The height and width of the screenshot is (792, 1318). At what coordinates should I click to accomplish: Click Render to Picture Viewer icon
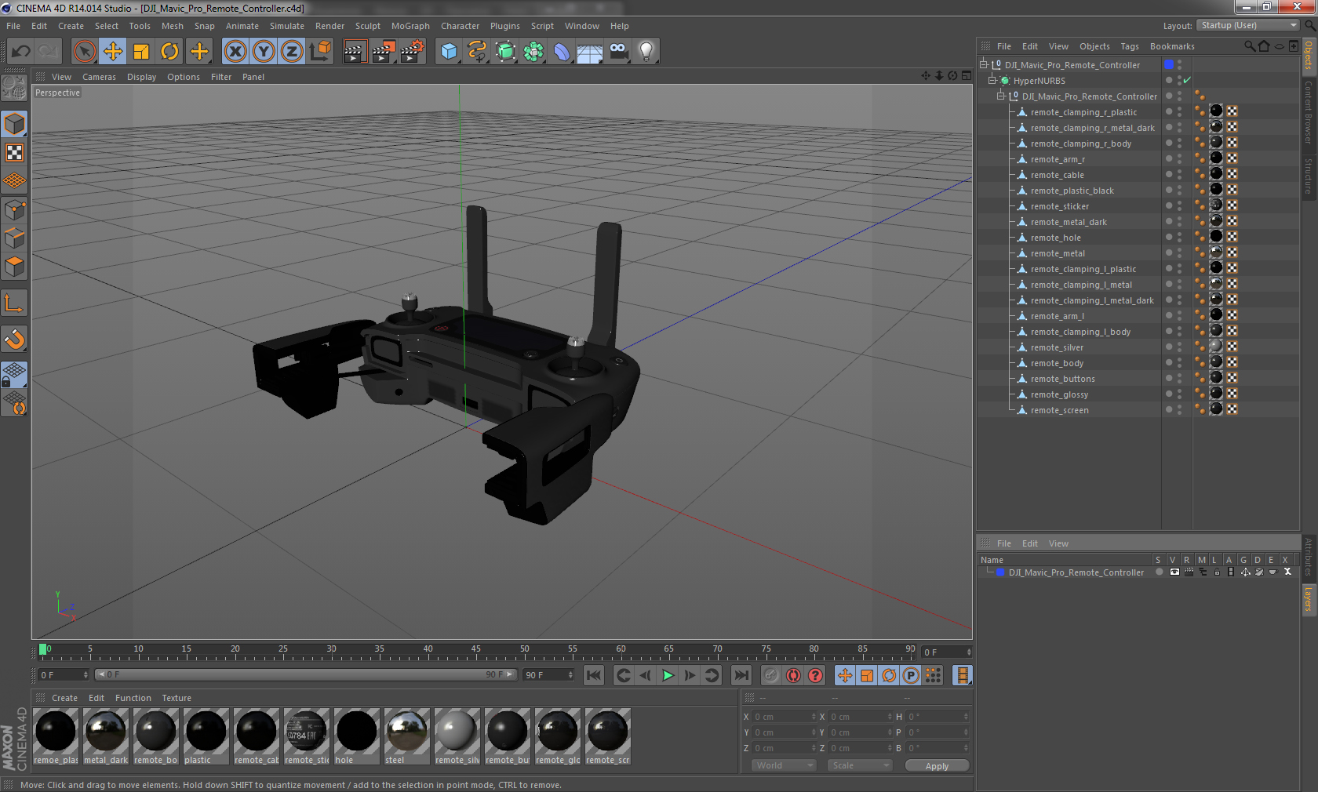point(384,52)
